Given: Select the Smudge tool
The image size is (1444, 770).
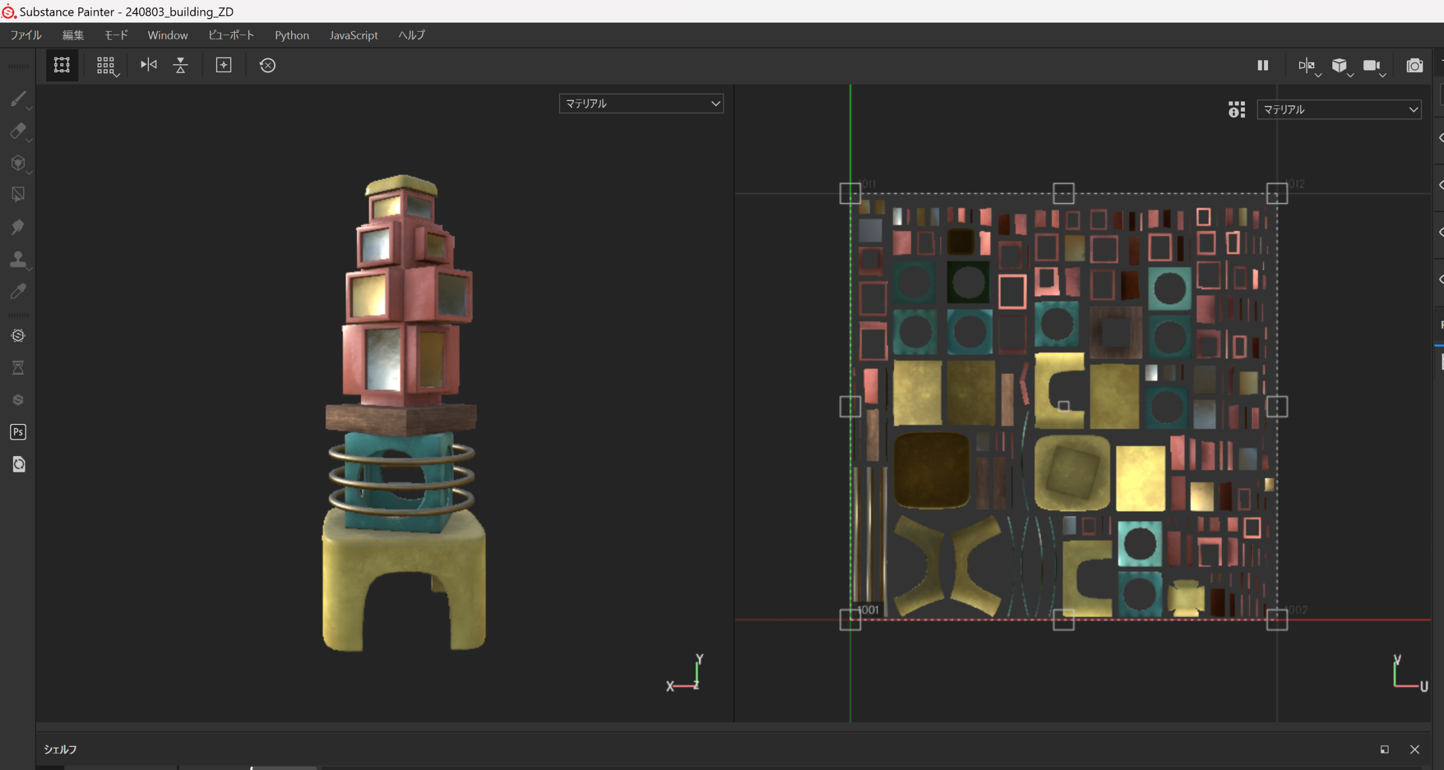Looking at the screenshot, I should coord(17,227).
